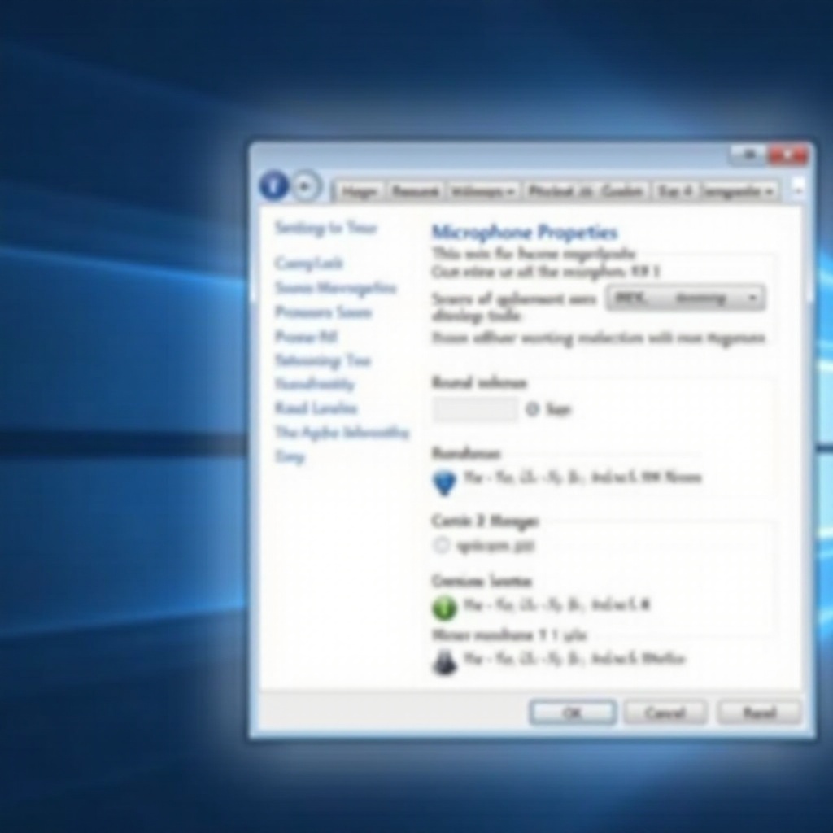Viewport: 833px width, 833px height.
Task: Close the dialog with the red X
Action: (x=788, y=155)
